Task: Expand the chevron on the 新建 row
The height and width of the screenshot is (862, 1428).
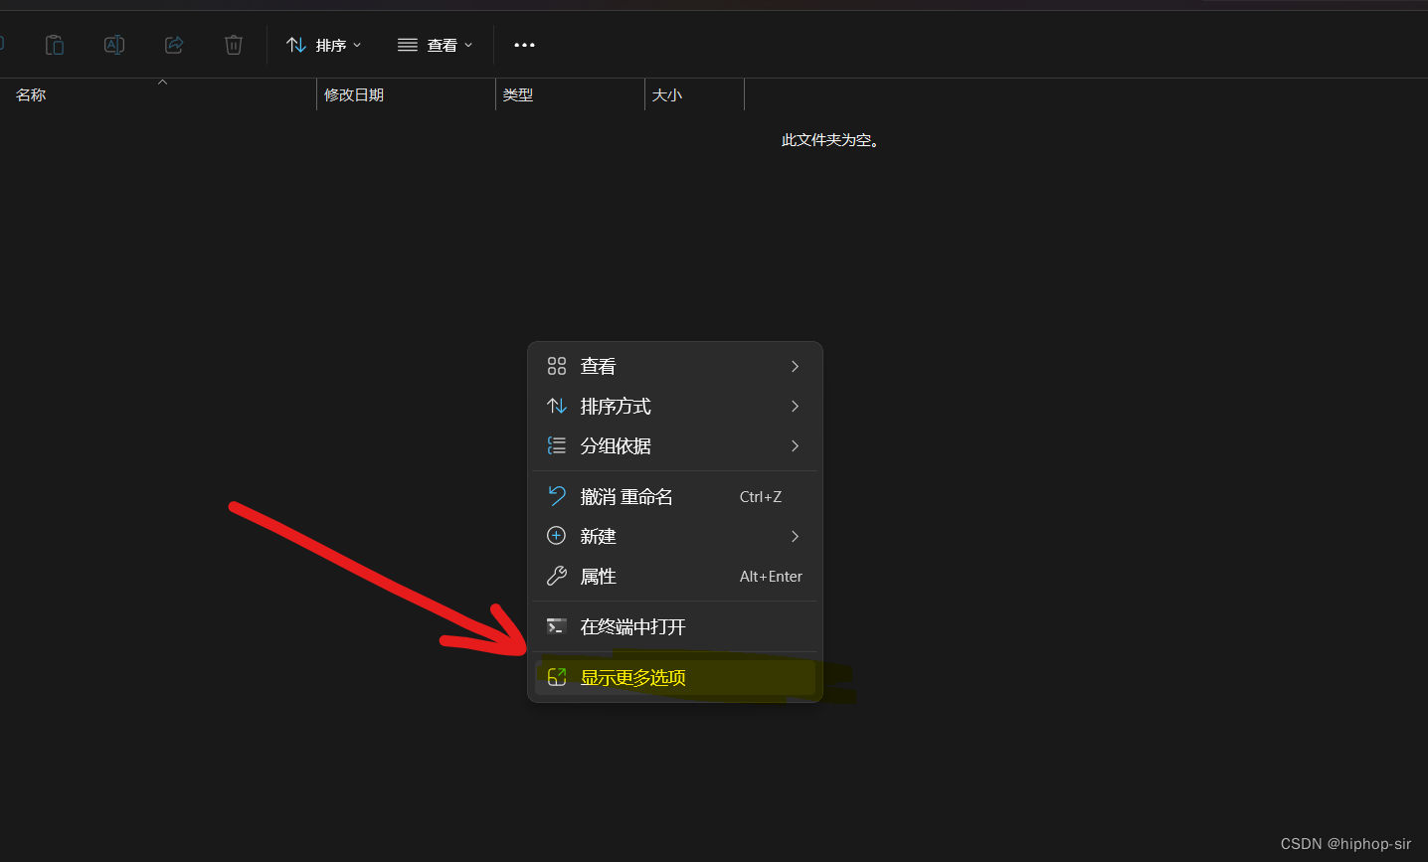Action: tap(795, 536)
